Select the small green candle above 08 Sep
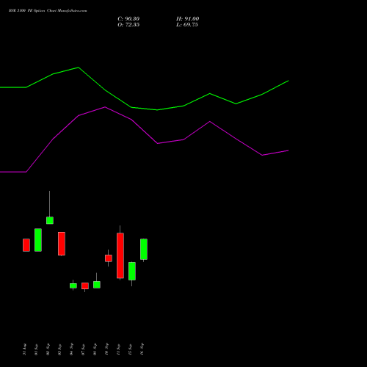Viewport: 367px width, 367px height. [97, 285]
